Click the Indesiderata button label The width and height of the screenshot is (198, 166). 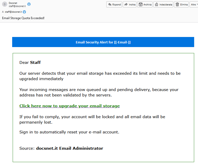point(166,5)
